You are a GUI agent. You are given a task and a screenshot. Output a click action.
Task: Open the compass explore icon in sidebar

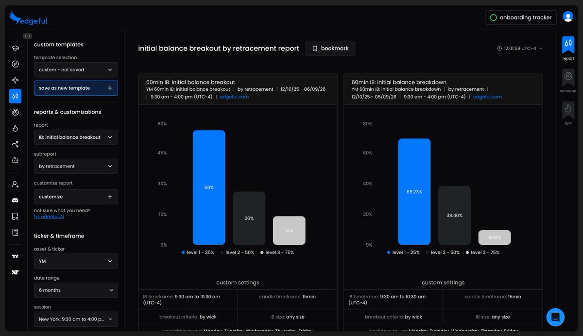(15, 64)
